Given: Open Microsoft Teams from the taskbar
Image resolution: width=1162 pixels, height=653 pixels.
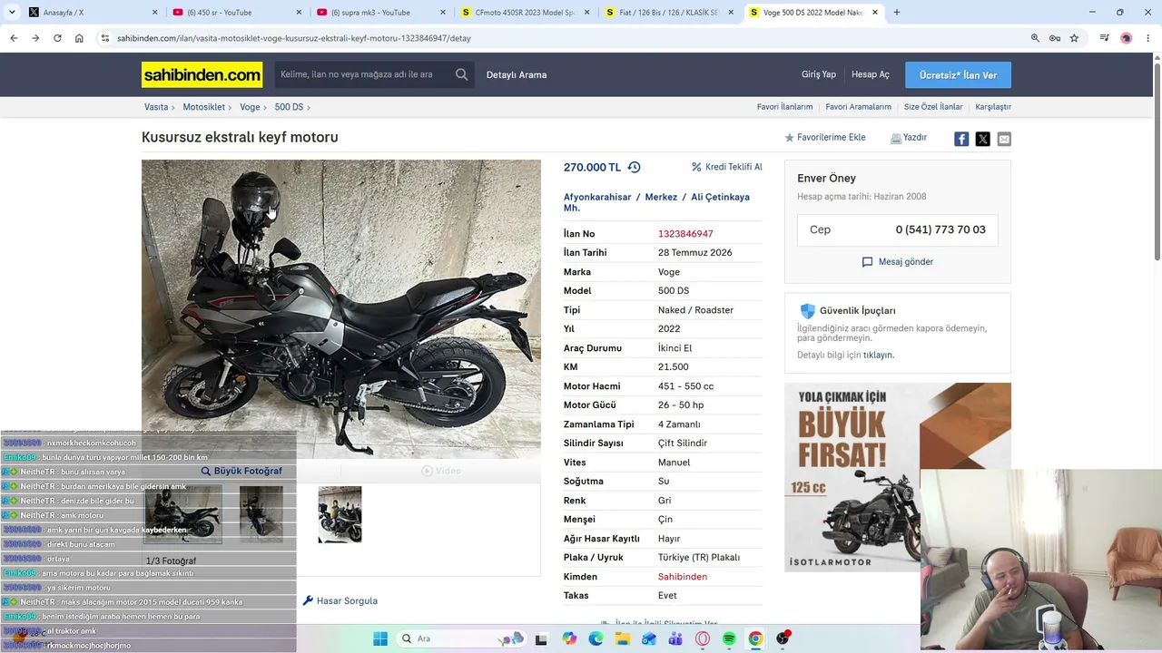Looking at the screenshot, I should point(675,638).
